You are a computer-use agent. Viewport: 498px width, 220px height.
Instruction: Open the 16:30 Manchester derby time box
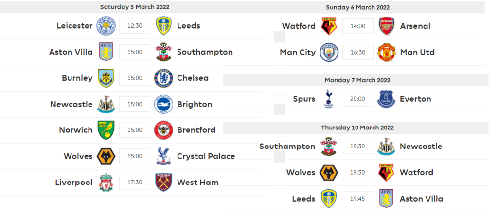(x=357, y=52)
